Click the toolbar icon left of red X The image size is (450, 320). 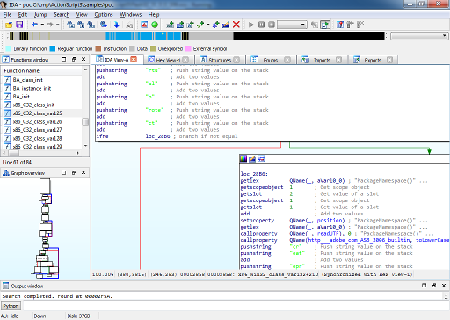point(226,25)
